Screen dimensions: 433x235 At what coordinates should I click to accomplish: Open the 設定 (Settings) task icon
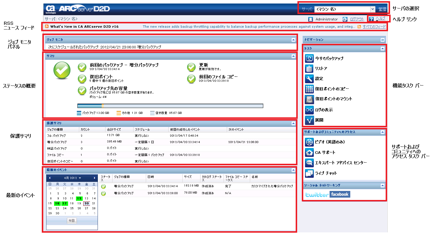310,79
